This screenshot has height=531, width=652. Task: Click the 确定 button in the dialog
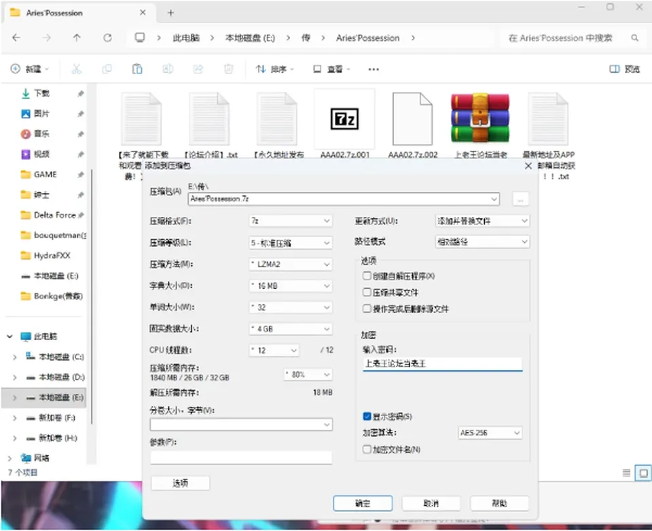coord(363,504)
